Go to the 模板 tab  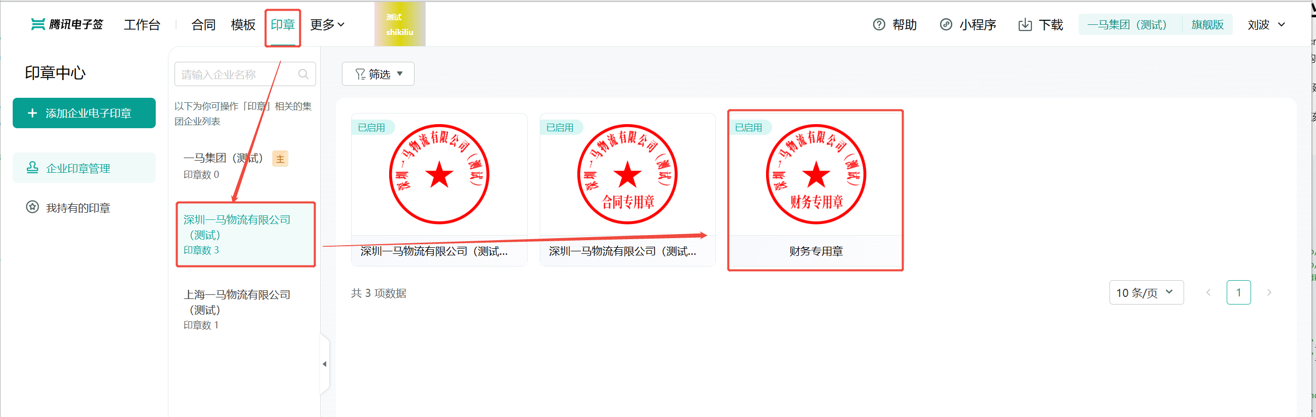click(x=243, y=24)
